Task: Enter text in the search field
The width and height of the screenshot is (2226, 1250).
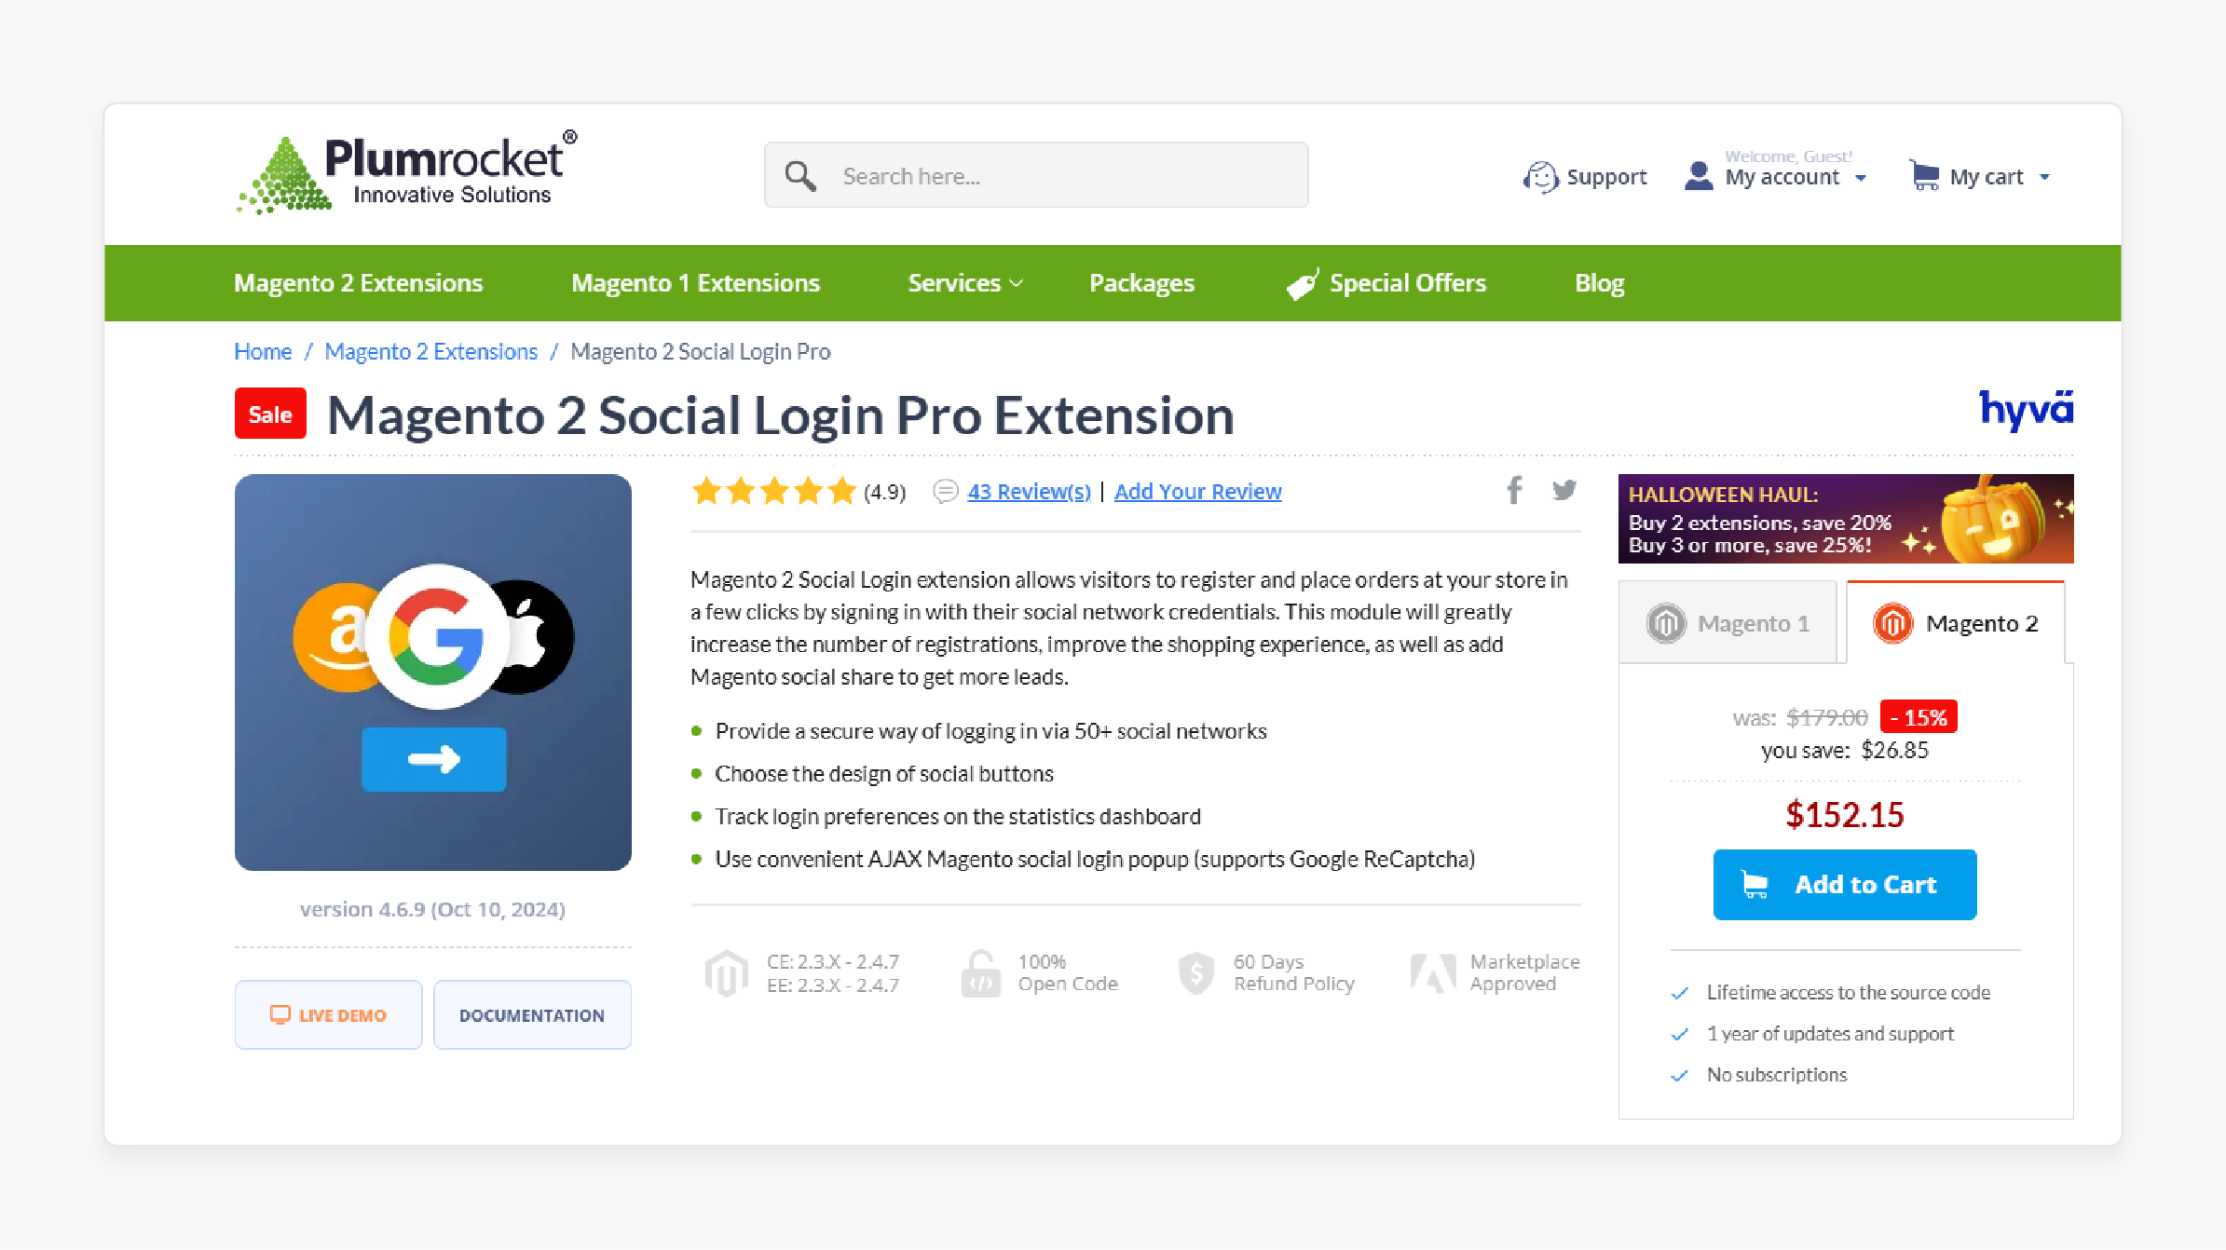Action: [1035, 176]
